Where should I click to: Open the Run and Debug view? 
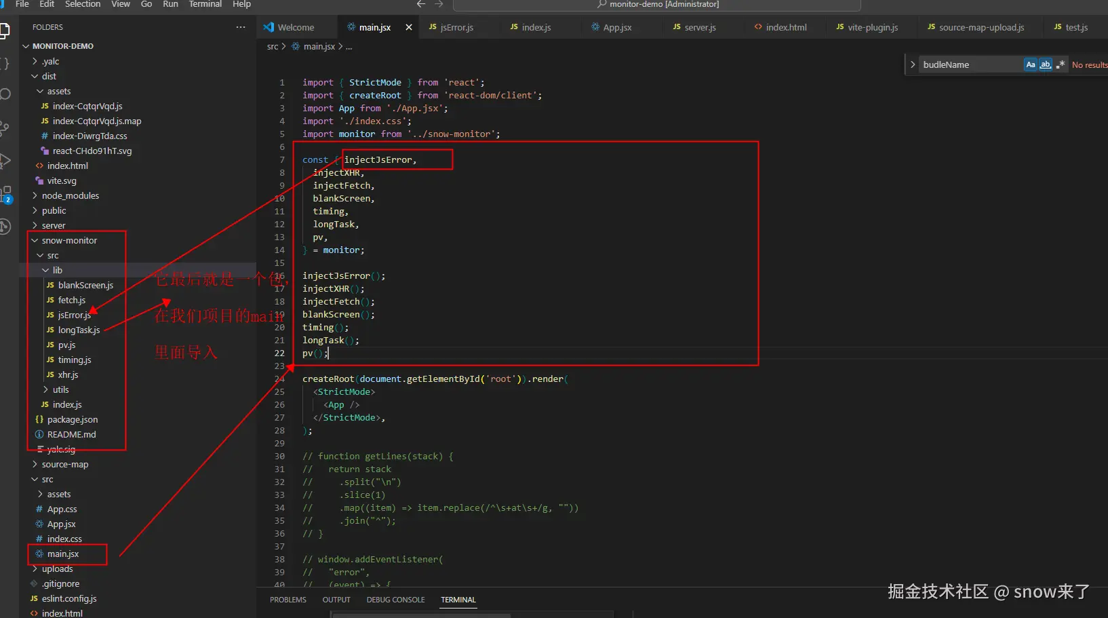5,161
